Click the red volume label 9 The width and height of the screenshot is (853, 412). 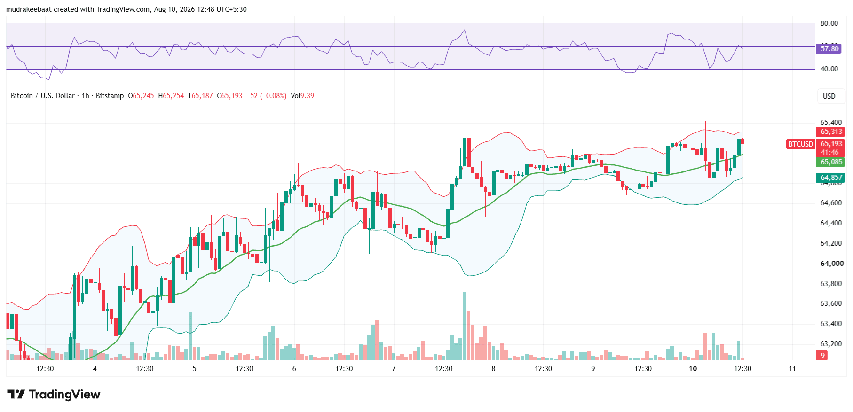coord(822,355)
